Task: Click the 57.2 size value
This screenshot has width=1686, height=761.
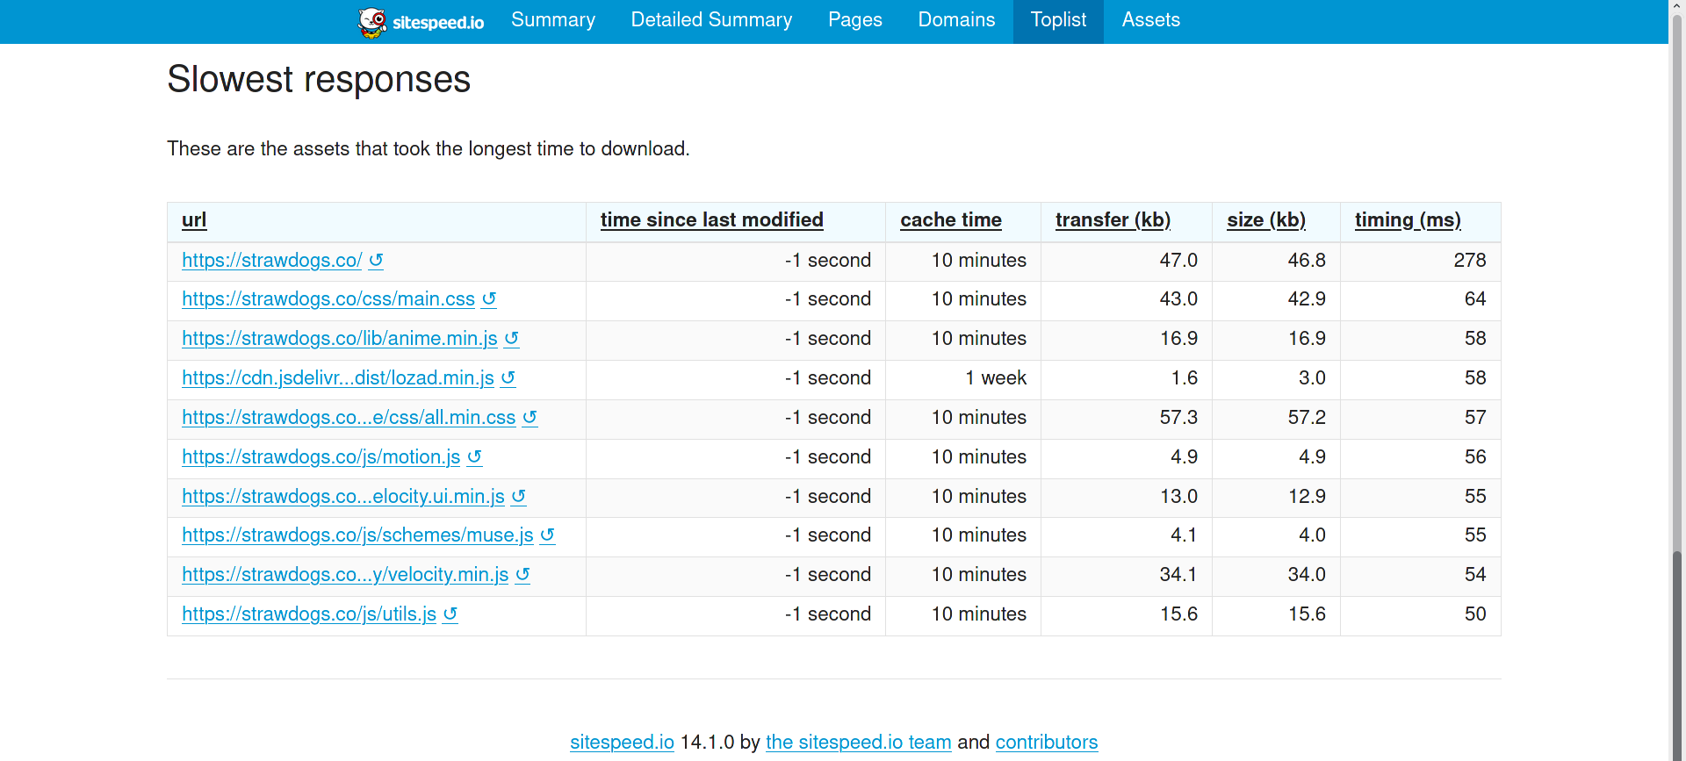Action: click(x=1307, y=417)
